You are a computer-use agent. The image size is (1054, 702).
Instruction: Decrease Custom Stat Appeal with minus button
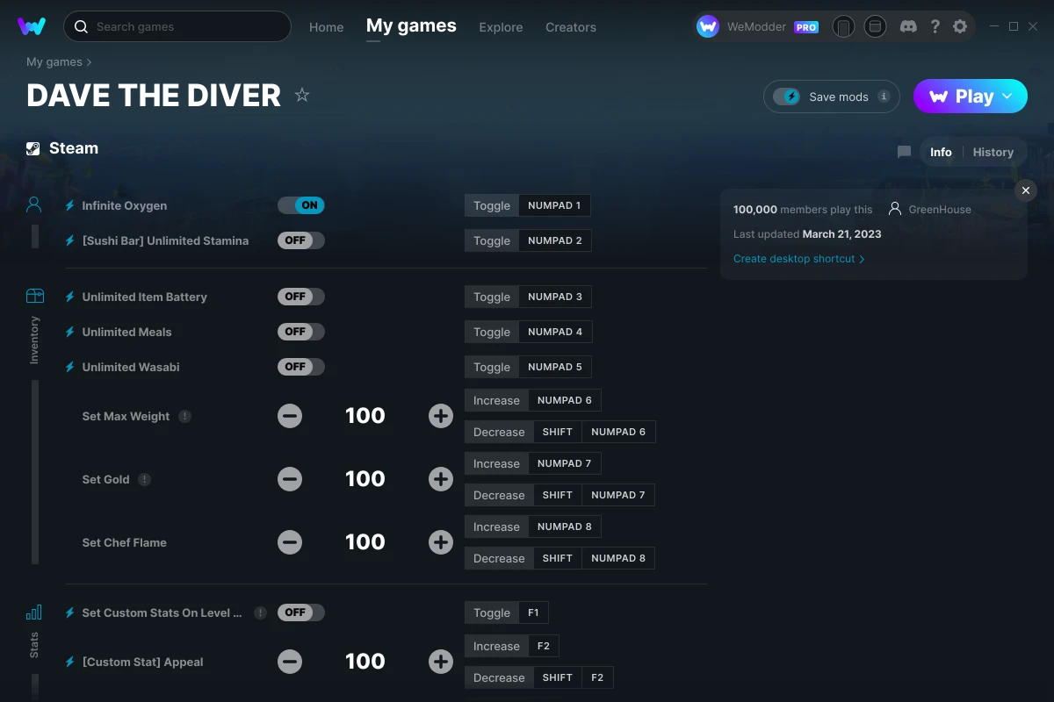click(x=290, y=662)
